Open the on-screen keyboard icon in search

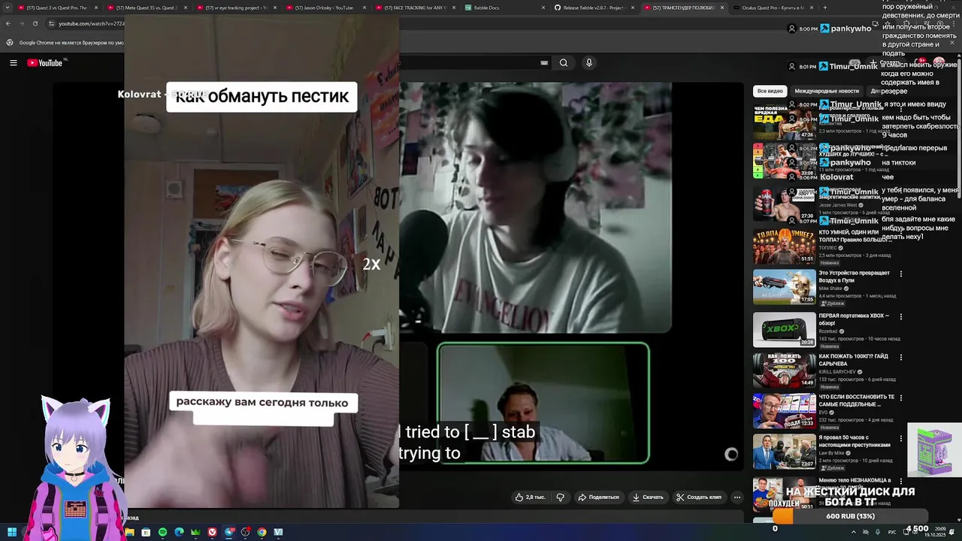(544, 63)
